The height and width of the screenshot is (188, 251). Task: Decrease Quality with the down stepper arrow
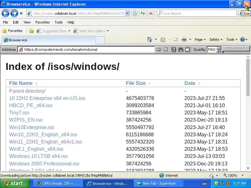219,51
